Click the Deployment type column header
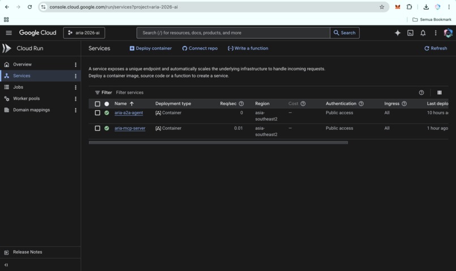 tap(173, 103)
